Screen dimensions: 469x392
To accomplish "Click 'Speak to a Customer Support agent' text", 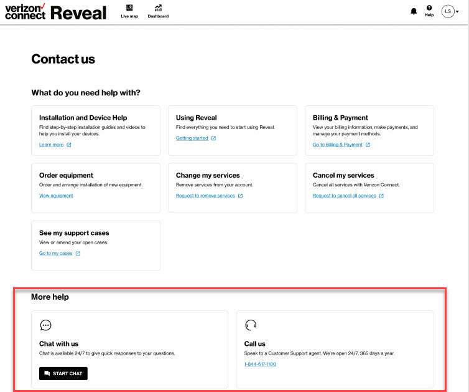I will point(320,353).
